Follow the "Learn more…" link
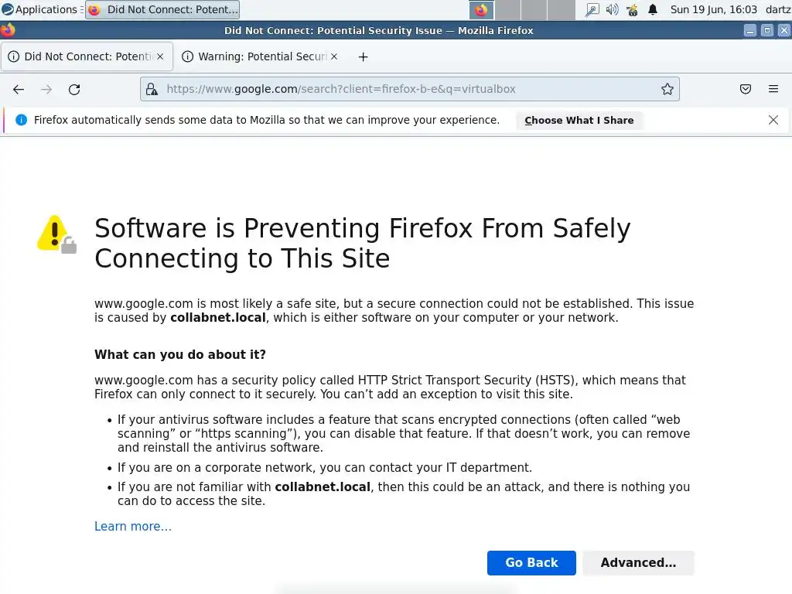The width and height of the screenshot is (792, 594). 133,527
